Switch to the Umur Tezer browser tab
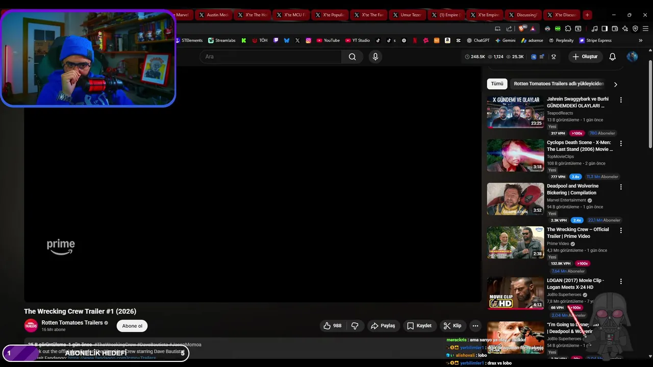This screenshot has height=367, width=653. (x=407, y=15)
